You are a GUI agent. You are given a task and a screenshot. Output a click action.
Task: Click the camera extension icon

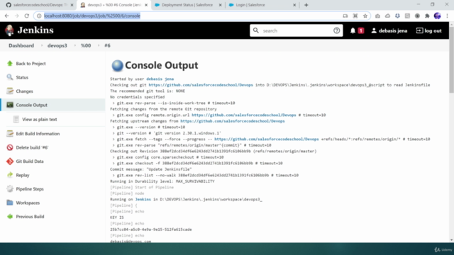(377, 16)
